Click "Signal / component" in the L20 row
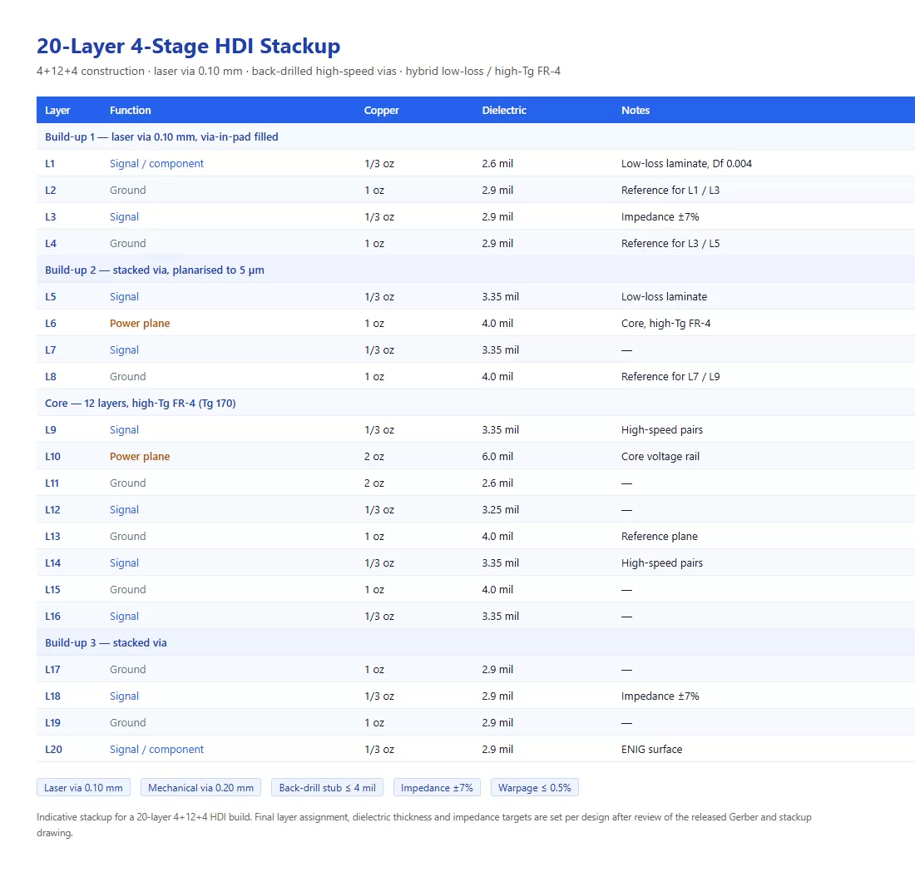 pyautogui.click(x=156, y=750)
